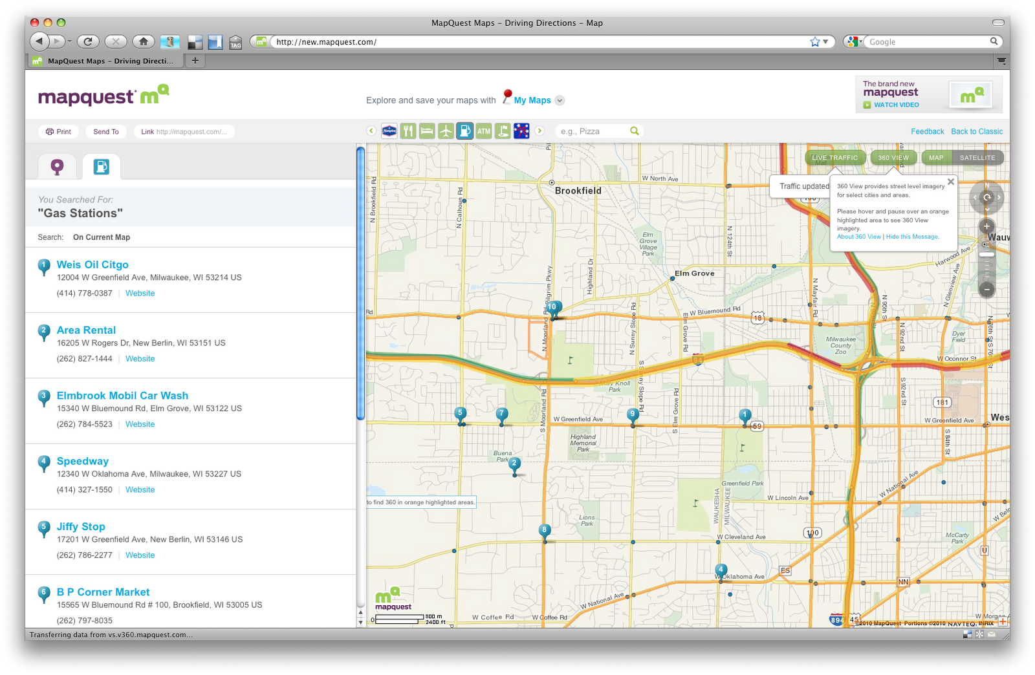Open the Weis Oil Citgo listing
1035x675 pixels.
click(x=93, y=264)
